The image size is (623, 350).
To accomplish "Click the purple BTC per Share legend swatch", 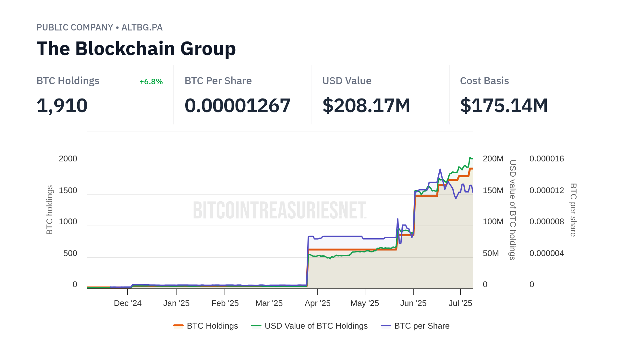I will point(386,326).
